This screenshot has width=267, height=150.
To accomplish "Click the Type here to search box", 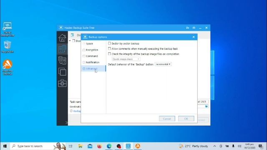I will pos(38,146).
